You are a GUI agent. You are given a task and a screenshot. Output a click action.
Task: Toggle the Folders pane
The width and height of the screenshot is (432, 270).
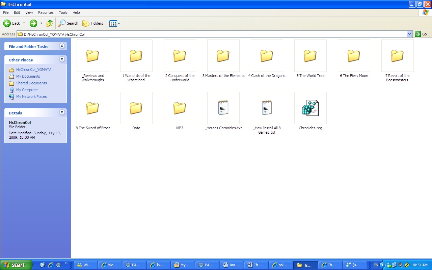click(x=93, y=23)
